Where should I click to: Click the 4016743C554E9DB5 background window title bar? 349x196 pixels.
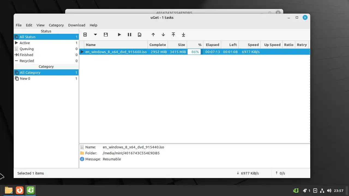click(174, 11)
